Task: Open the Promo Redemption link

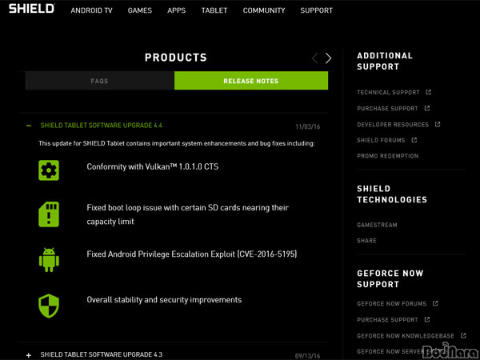Action: [387, 156]
